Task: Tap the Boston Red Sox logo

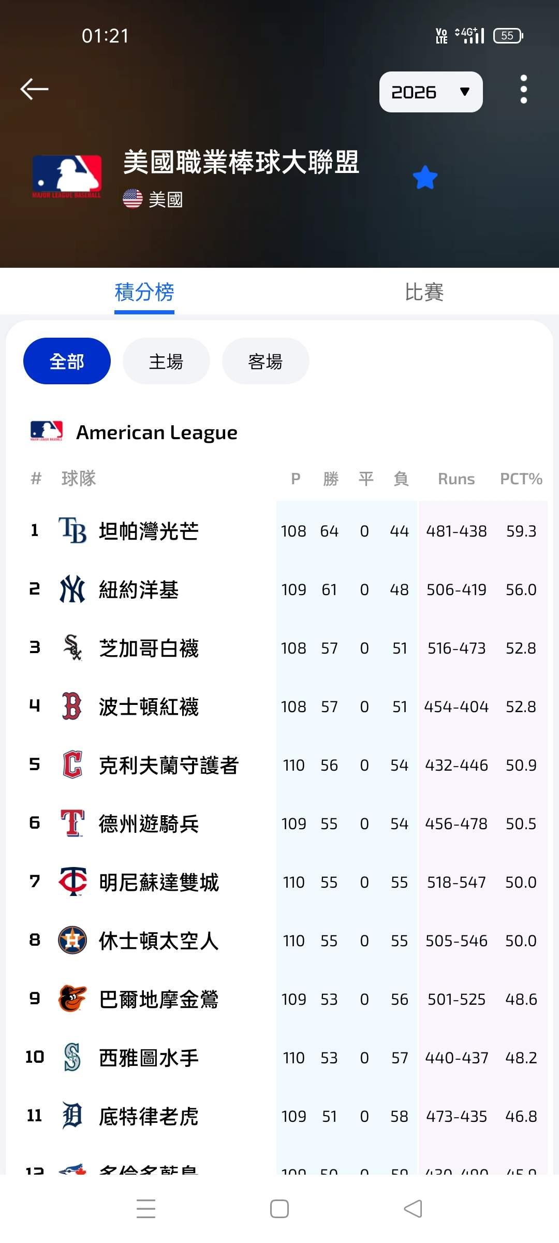Action: point(72,706)
